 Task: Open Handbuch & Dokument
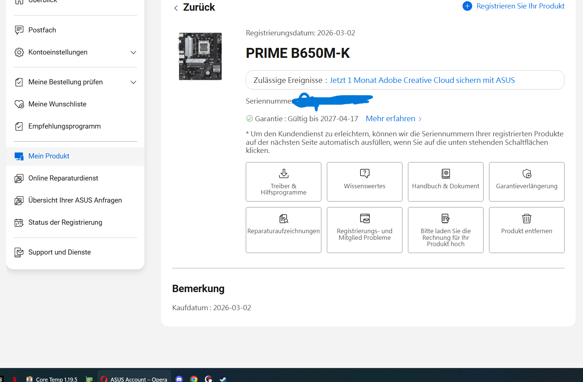coord(446,182)
